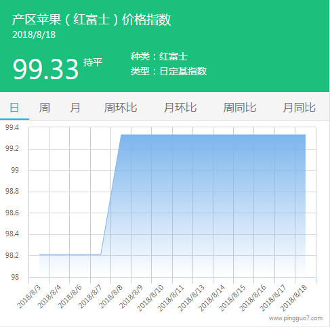This screenshot has width=330, height=327.
Task: Open the 周同比 tab
Action: coord(240,108)
